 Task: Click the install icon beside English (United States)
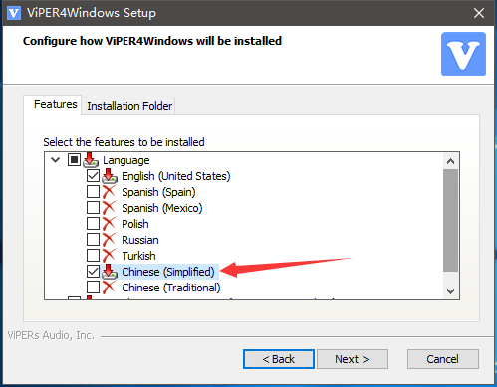pos(110,176)
